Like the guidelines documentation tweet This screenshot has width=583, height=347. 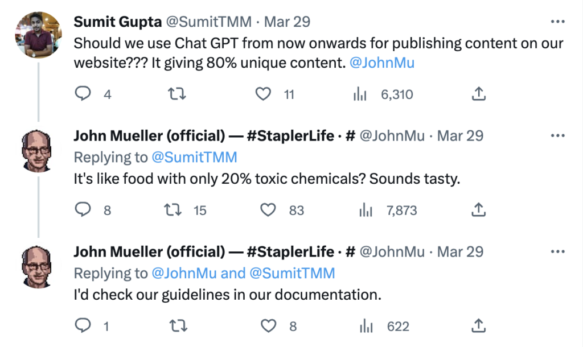tap(268, 326)
